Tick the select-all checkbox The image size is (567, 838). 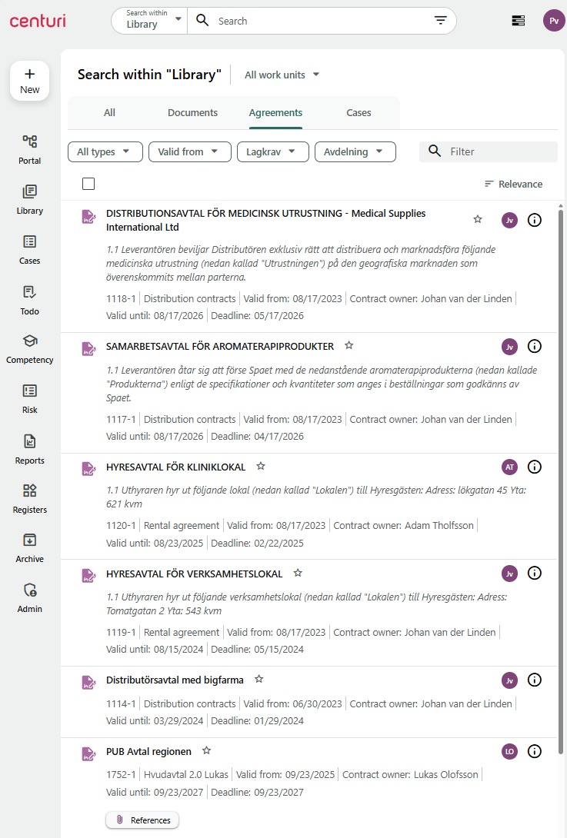(88, 184)
